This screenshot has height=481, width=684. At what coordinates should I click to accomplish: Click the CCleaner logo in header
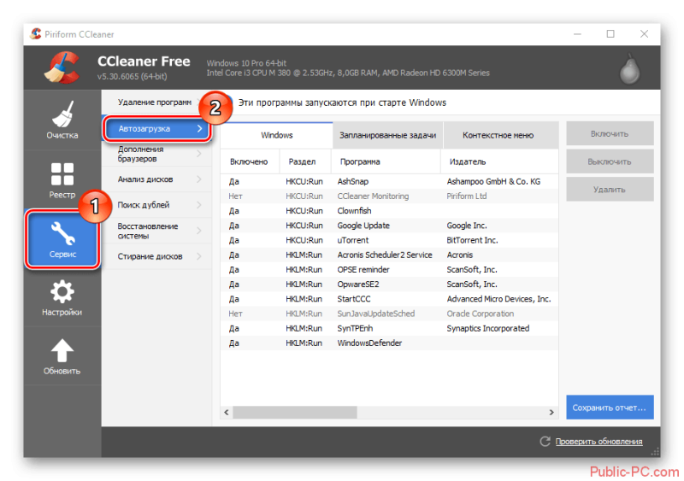click(62, 67)
